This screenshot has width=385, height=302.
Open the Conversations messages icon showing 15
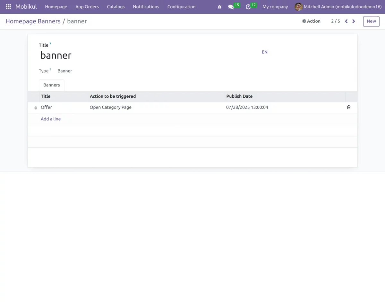(232, 7)
